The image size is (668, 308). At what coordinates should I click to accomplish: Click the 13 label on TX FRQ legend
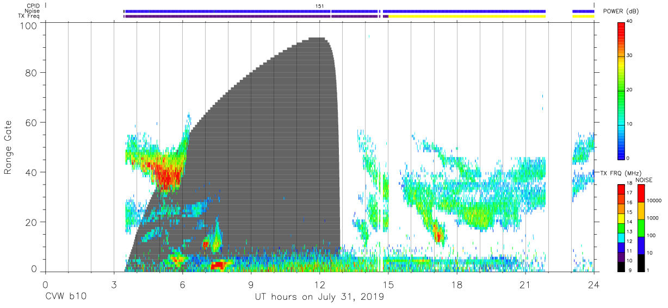(629, 231)
